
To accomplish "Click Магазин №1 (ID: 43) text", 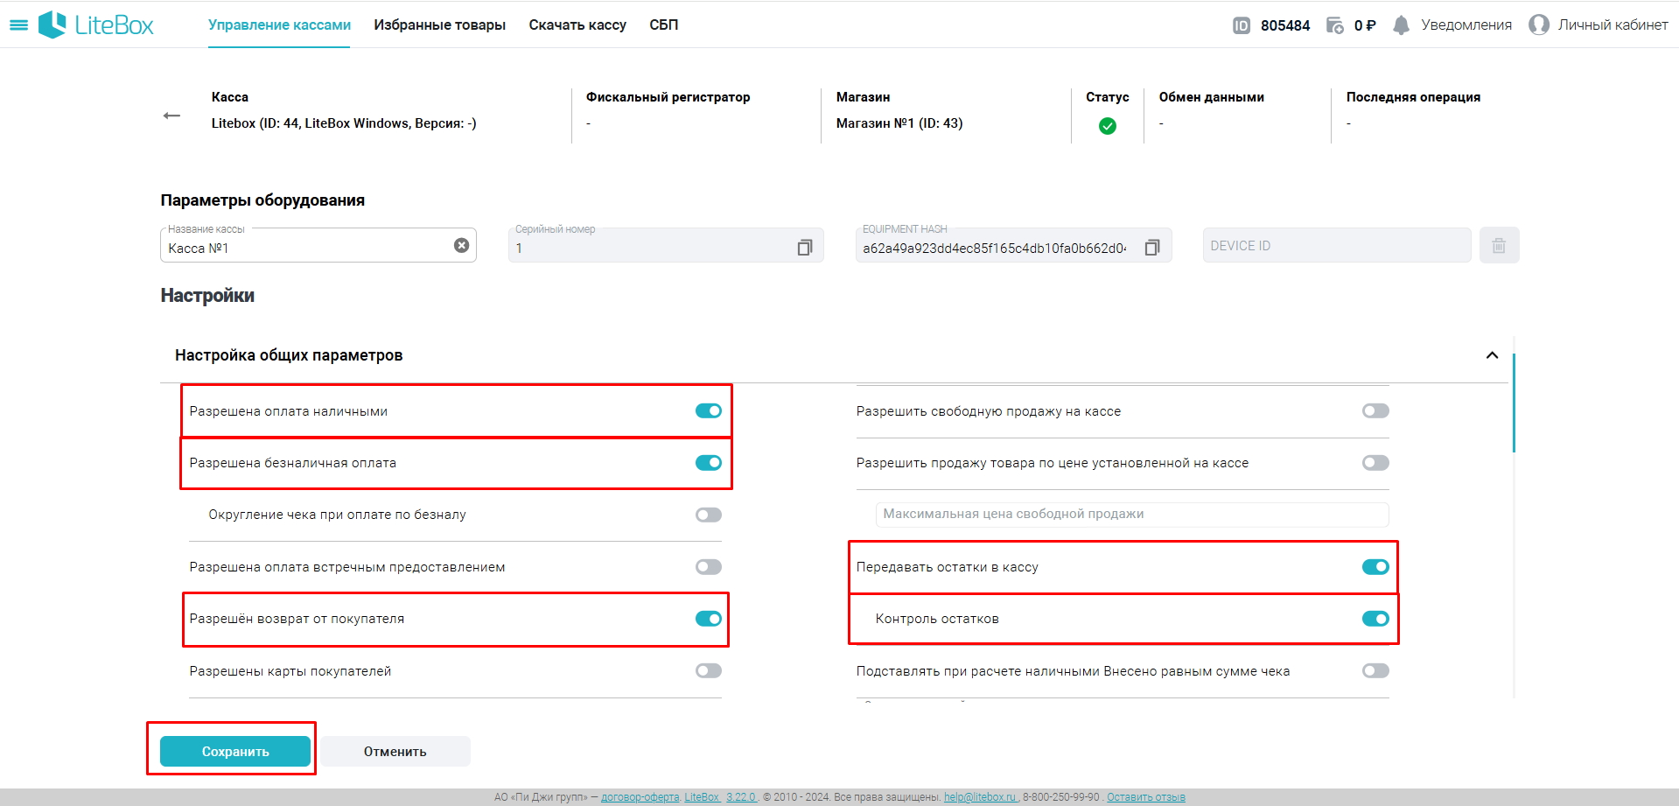I will (x=899, y=123).
